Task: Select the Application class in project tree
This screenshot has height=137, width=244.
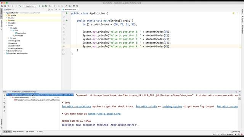Action: [x=22, y=33]
